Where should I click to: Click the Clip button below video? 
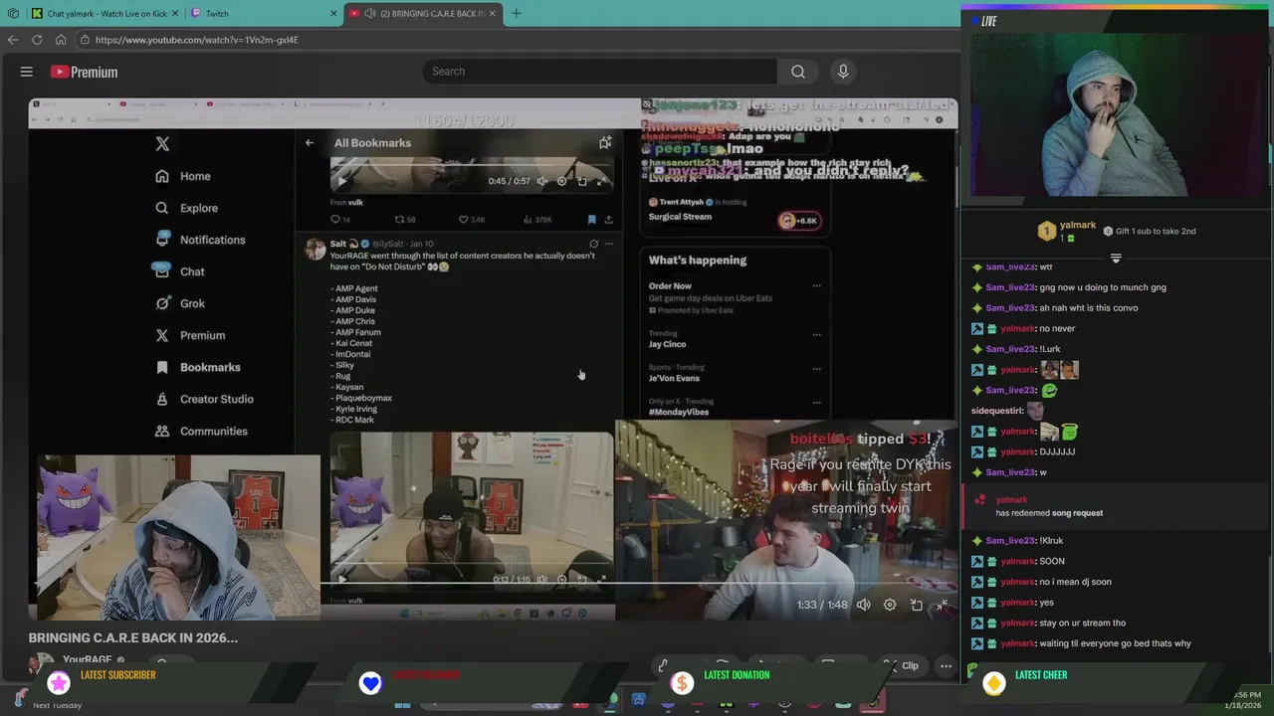(902, 666)
